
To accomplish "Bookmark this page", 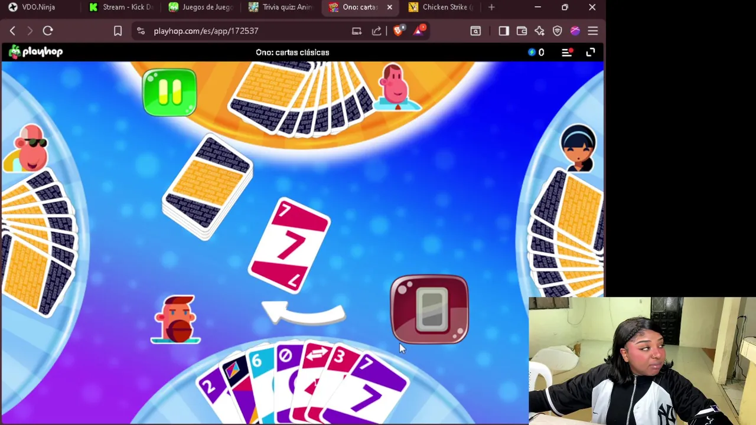I will [x=118, y=31].
